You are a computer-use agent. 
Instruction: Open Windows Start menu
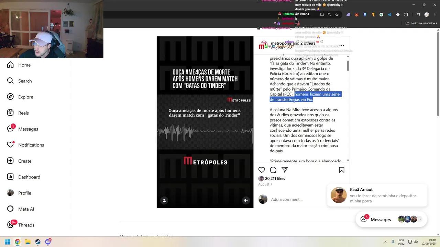coord(7,242)
